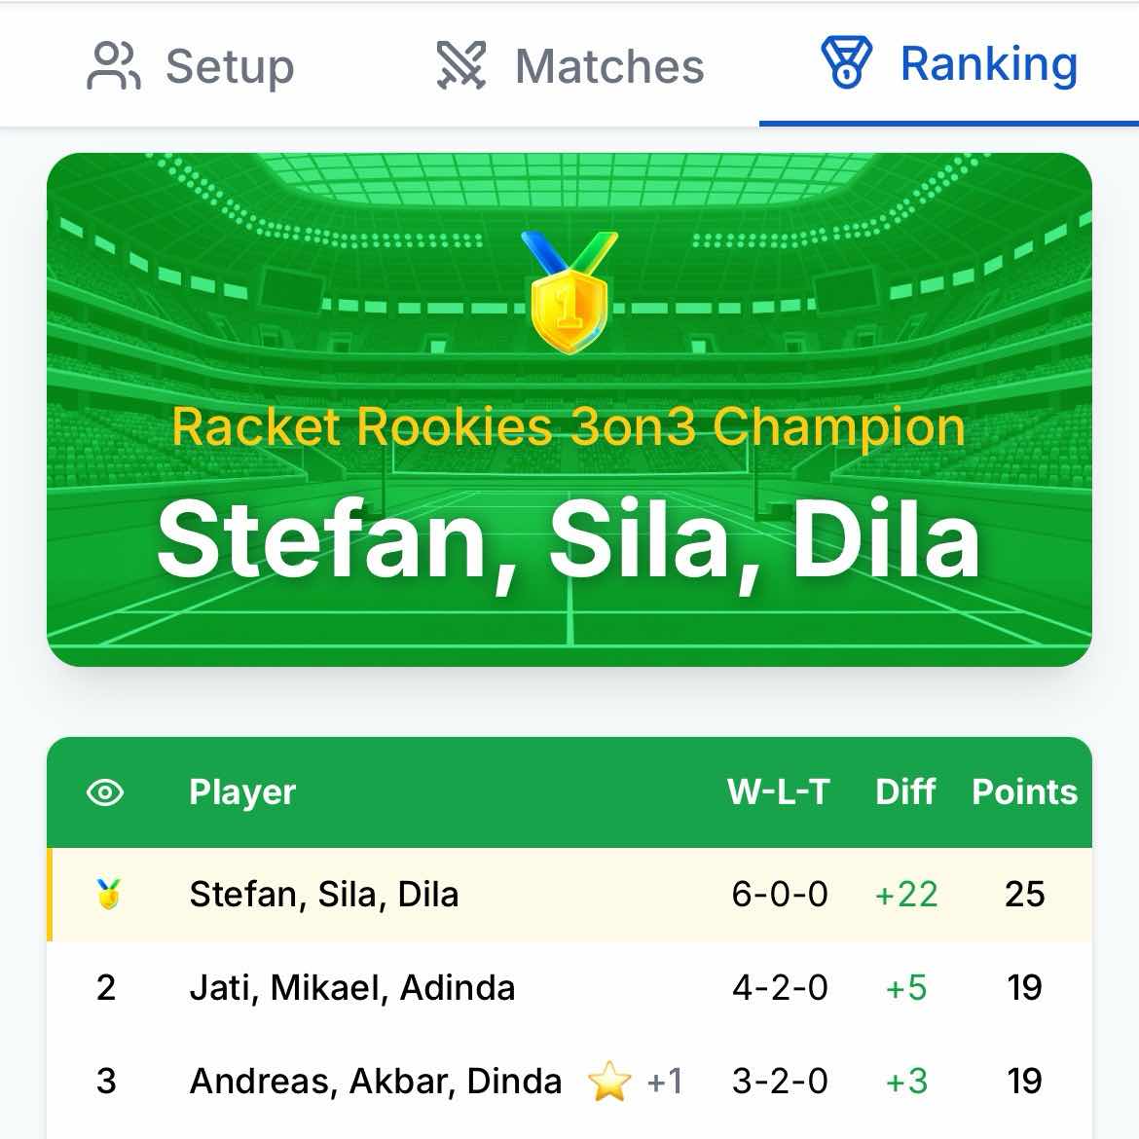Switch to the Matches tab

pos(569,66)
